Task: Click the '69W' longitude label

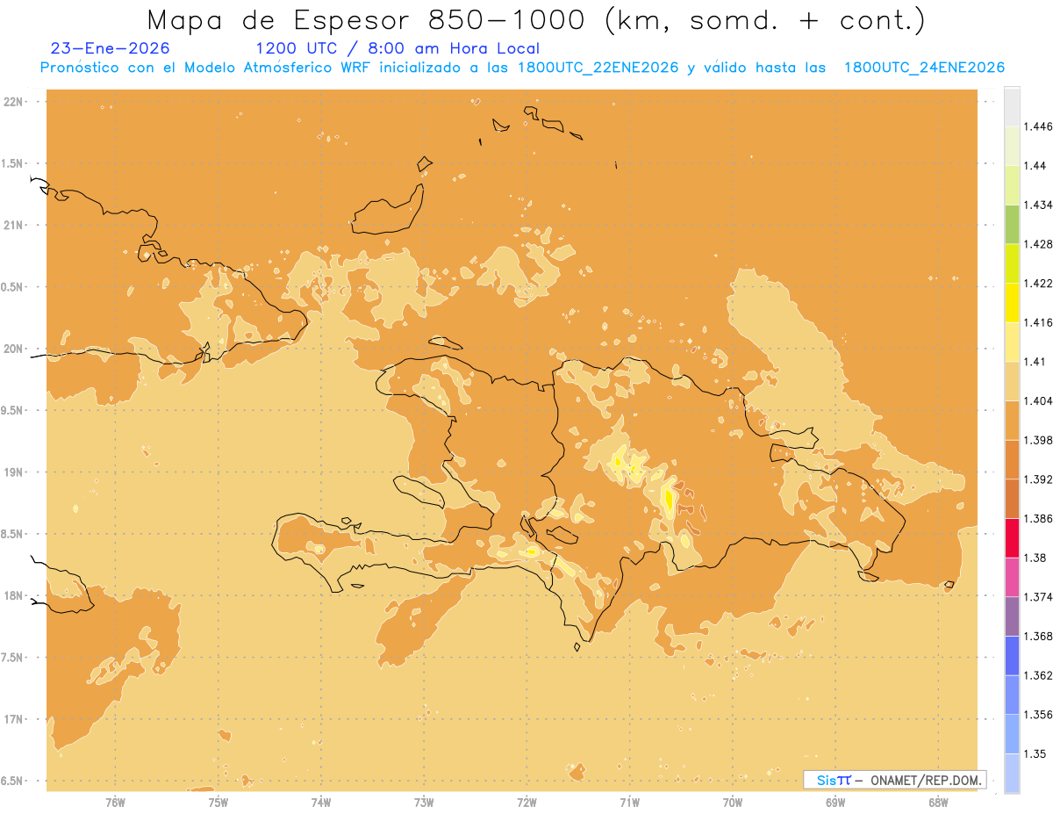Action: 835,803
